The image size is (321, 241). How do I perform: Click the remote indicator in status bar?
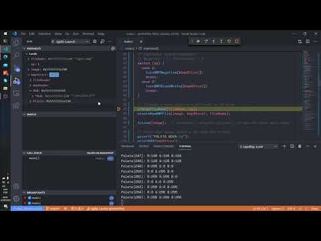pyautogui.click(x=27, y=208)
